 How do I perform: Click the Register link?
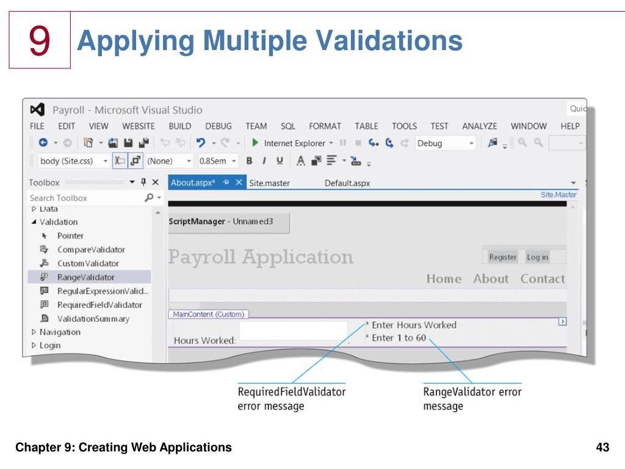(x=503, y=257)
